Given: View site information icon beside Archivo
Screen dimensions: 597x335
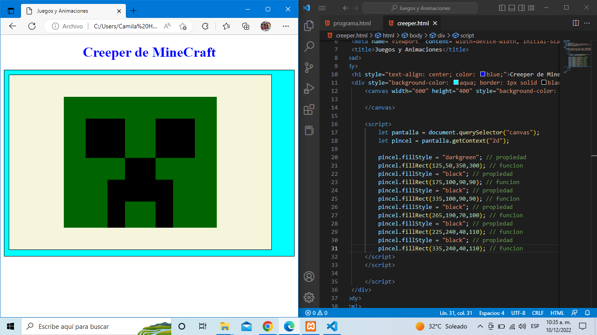Looking at the screenshot, I should pos(56,26).
